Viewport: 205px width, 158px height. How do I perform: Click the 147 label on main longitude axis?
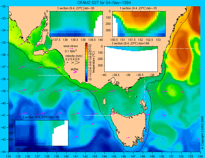point(133,156)
